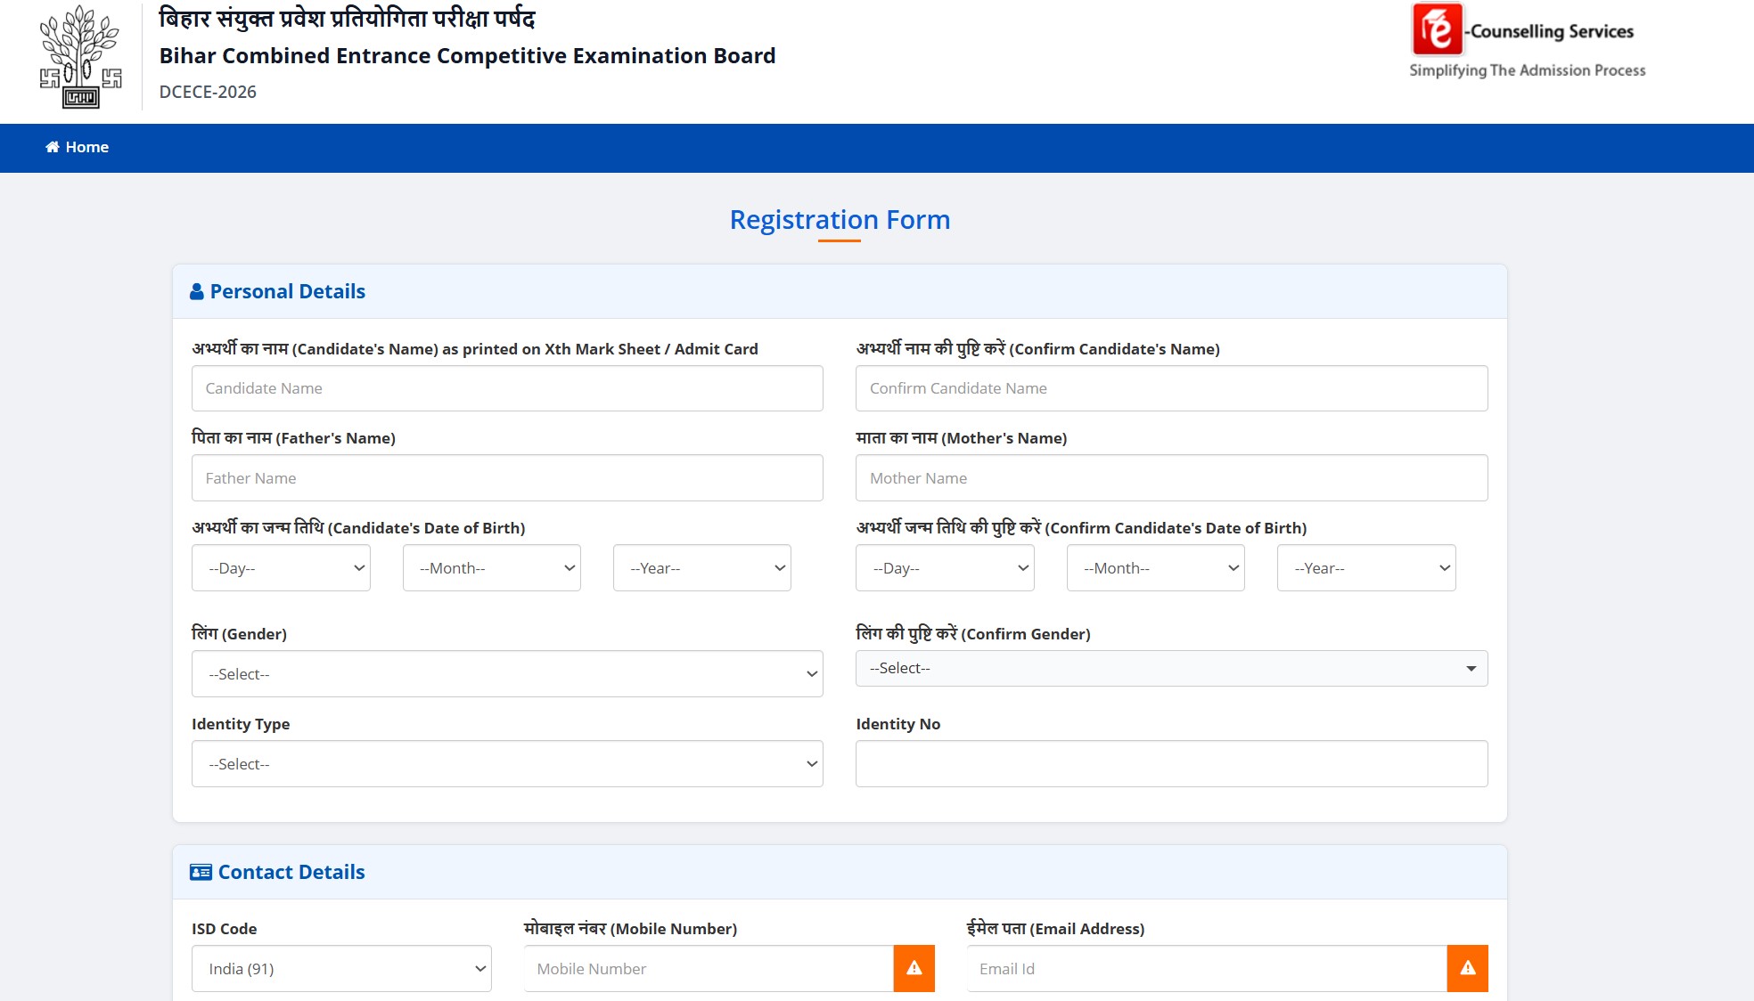Open date of birth Year dropdown
The image size is (1754, 1001).
click(x=701, y=568)
